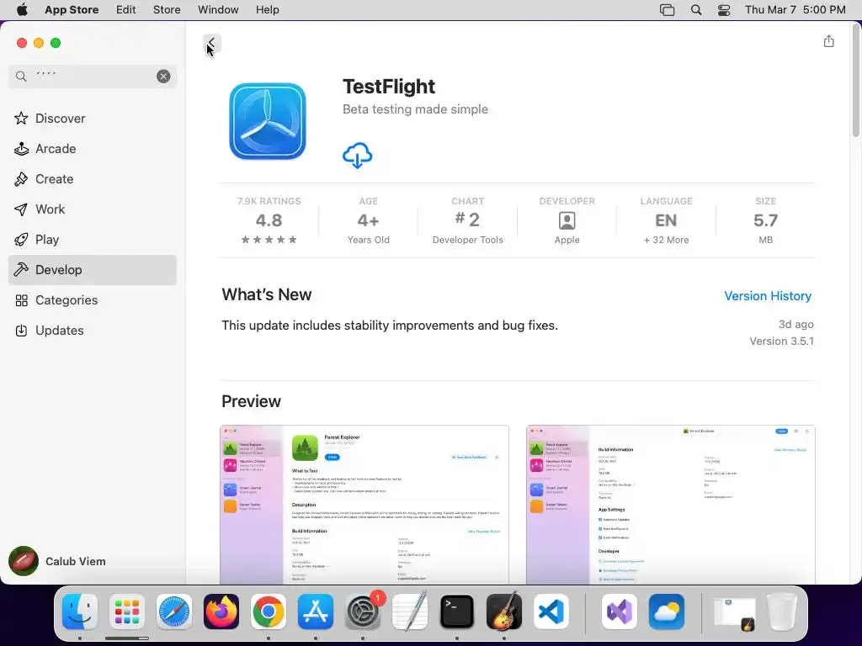Open the App Store menu in the menu bar
Viewport: 862px width, 646px height.
click(x=72, y=10)
